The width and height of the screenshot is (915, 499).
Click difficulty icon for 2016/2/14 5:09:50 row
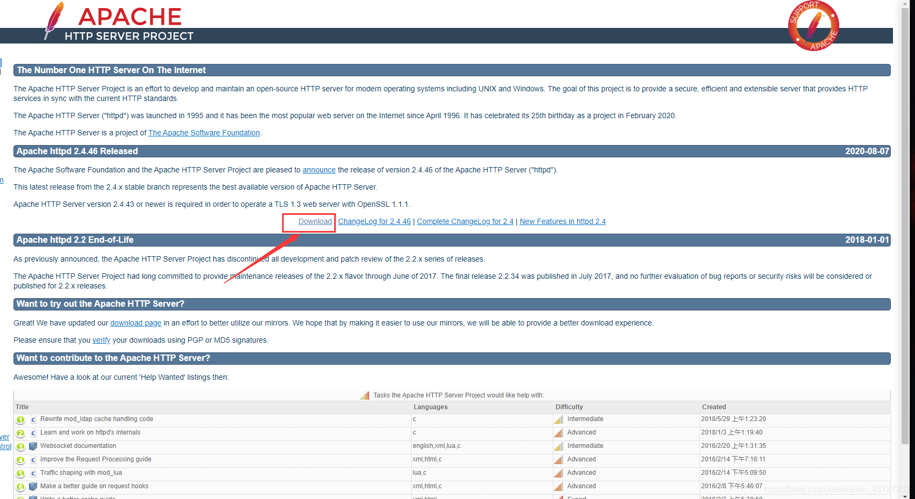tap(559, 473)
